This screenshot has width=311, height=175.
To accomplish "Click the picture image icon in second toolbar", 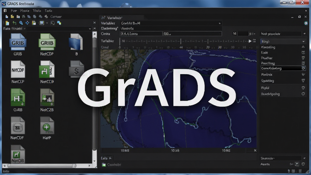I will point(42,23).
